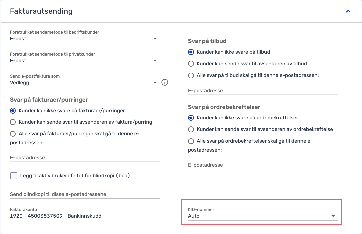362x234 pixels.
Task: Select svar til avsenderen av ordrebekreftelse
Action: 191,129
